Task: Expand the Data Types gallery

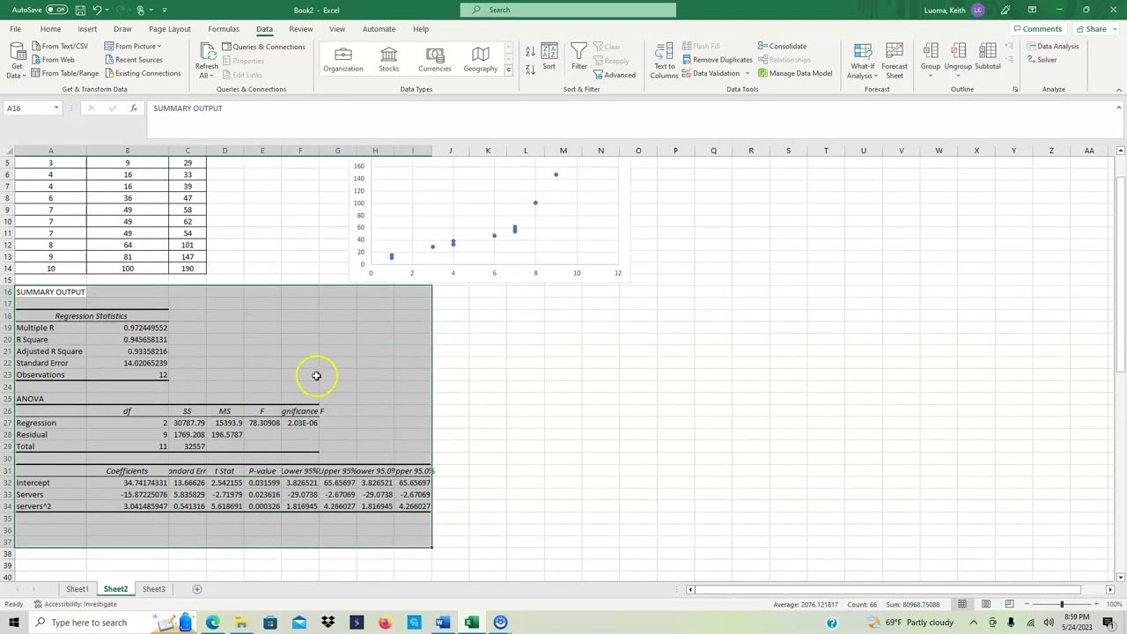Action: pos(508,70)
